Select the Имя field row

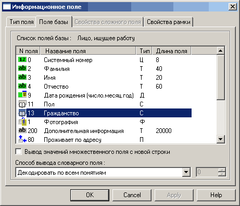(104, 78)
